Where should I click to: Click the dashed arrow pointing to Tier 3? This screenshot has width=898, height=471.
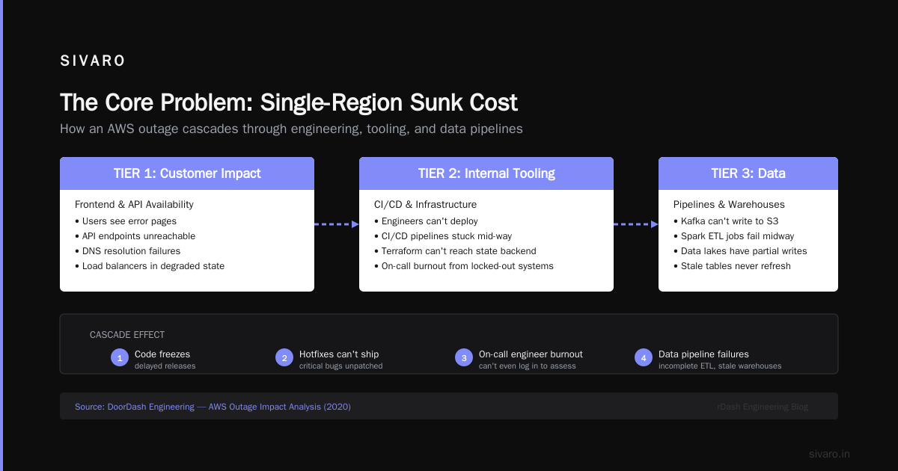point(636,224)
